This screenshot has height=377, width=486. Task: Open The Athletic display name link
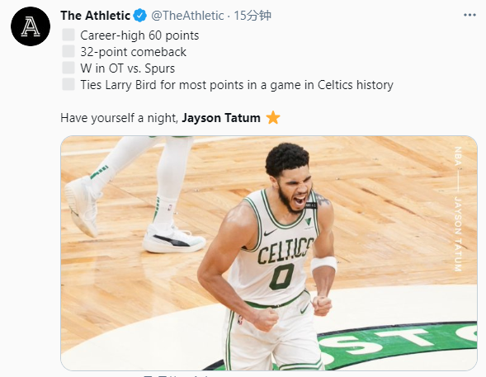point(95,16)
